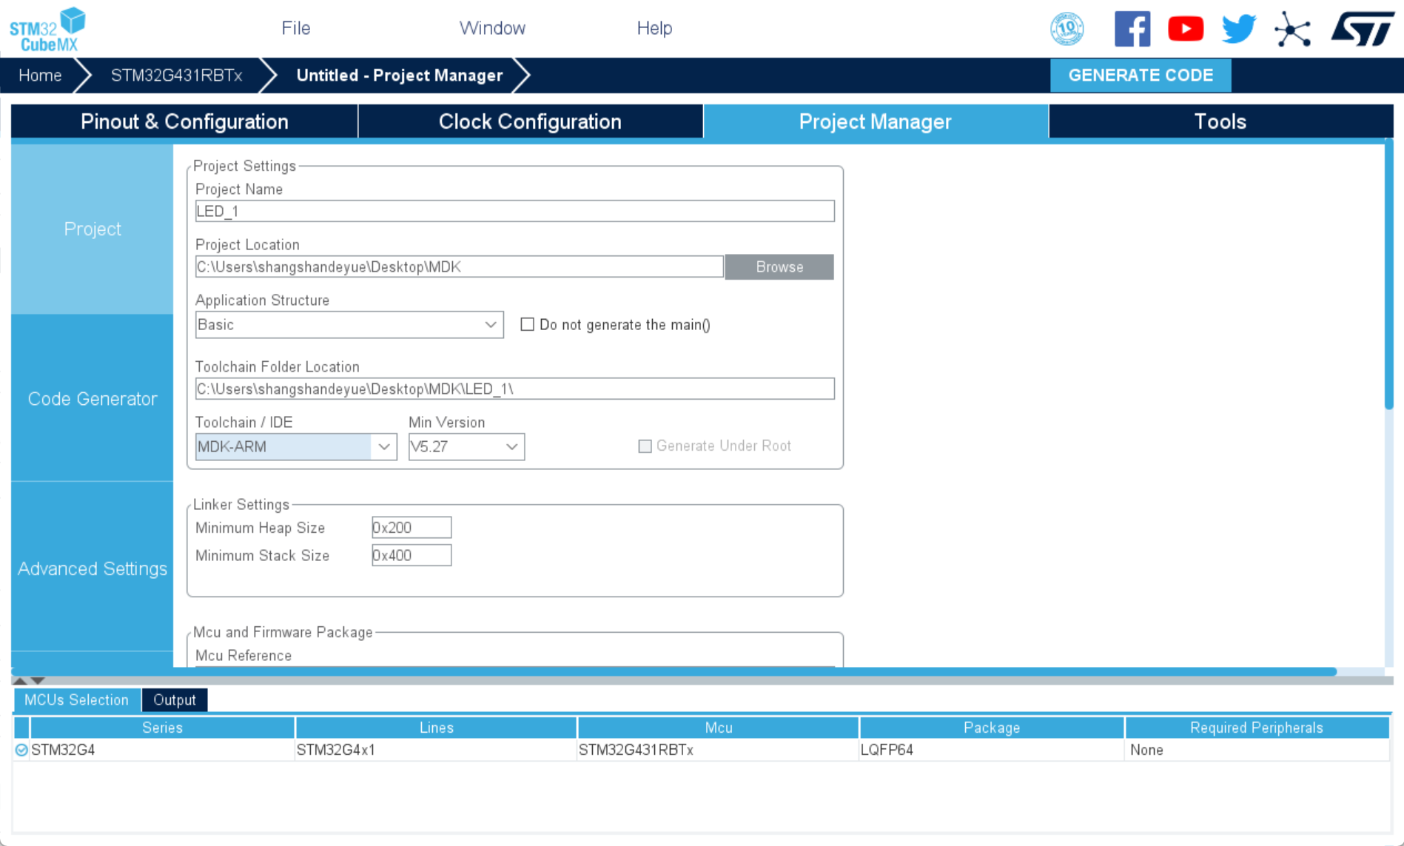This screenshot has width=1404, height=846.
Task: Click Untitled - Project Manager breadcrumb
Action: coord(400,75)
